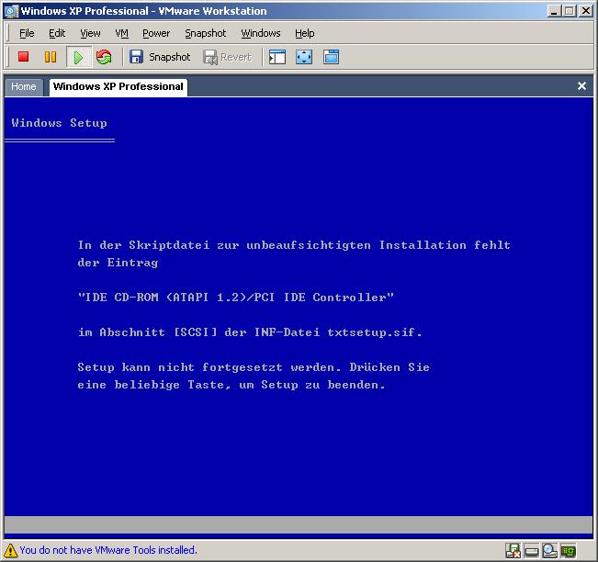The width and height of the screenshot is (598, 562).
Task: Click the 'Windows Setup' heading text
Action: pyautogui.click(x=59, y=123)
